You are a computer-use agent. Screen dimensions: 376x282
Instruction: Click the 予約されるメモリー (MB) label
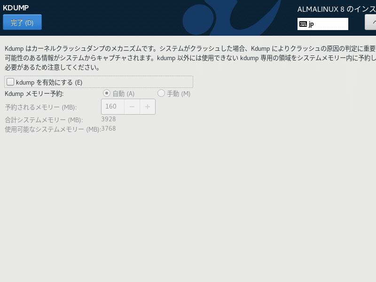click(x=41, y=107)
